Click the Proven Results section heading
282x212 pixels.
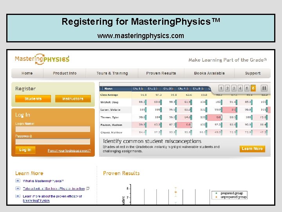click(x=121, y=173)
